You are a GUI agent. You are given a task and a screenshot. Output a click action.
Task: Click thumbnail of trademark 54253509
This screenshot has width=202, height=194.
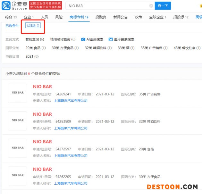coord(17,121)
